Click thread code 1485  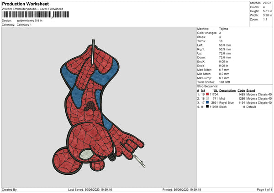click(242, 94)
